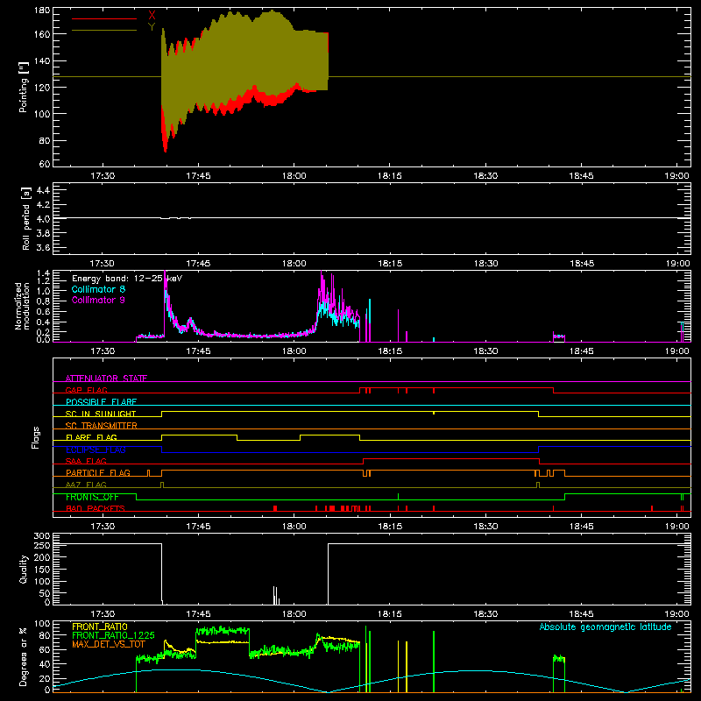
Task: Click the ATTENUATOR_STATE flag label
Action: (x=106, y=379)
